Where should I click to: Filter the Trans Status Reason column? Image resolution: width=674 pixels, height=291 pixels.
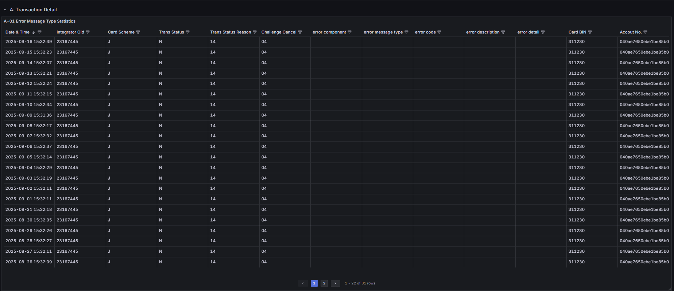tap(255, 32)
